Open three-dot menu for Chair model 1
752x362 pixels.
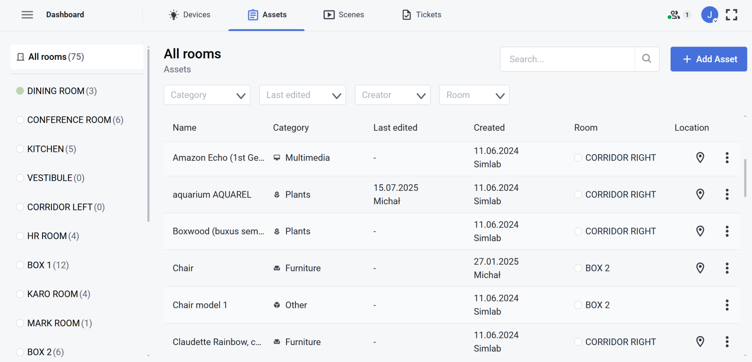[727, 305]
